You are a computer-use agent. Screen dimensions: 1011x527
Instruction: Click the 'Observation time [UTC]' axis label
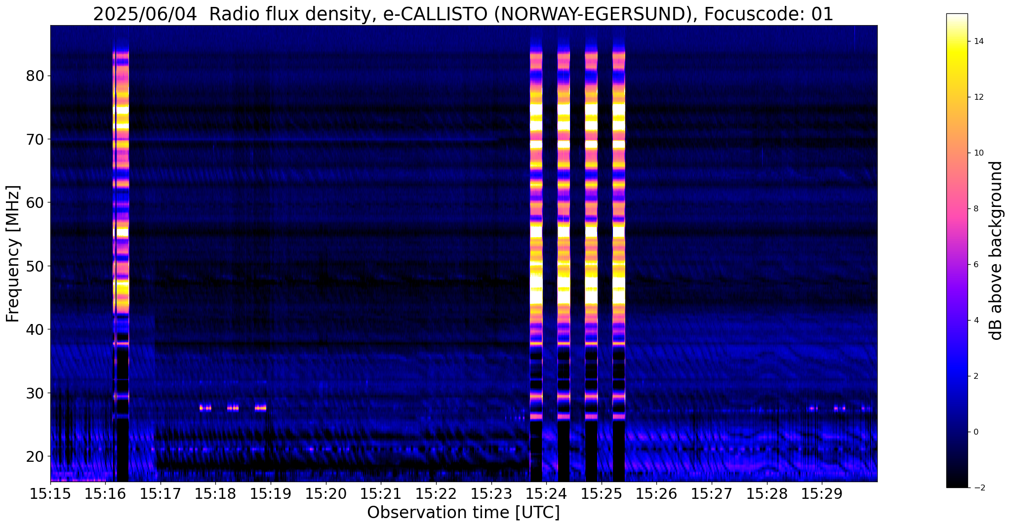click(x=463, y=513)
